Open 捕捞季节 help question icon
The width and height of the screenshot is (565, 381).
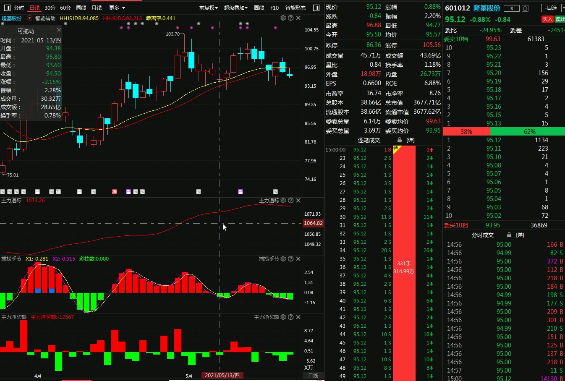pyautogui.click(x=290, y=259)
